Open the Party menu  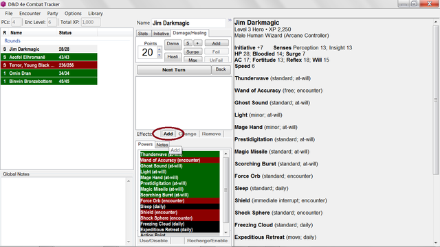tap(52, 14)
